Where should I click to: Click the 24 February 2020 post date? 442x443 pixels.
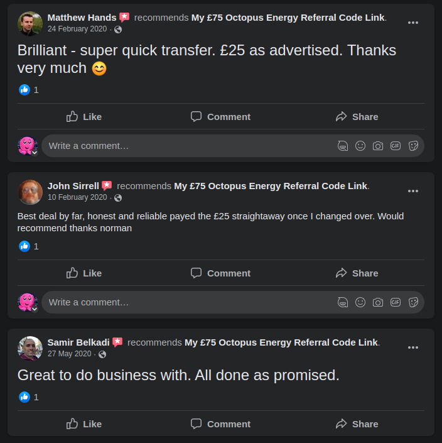pos(77,29)
